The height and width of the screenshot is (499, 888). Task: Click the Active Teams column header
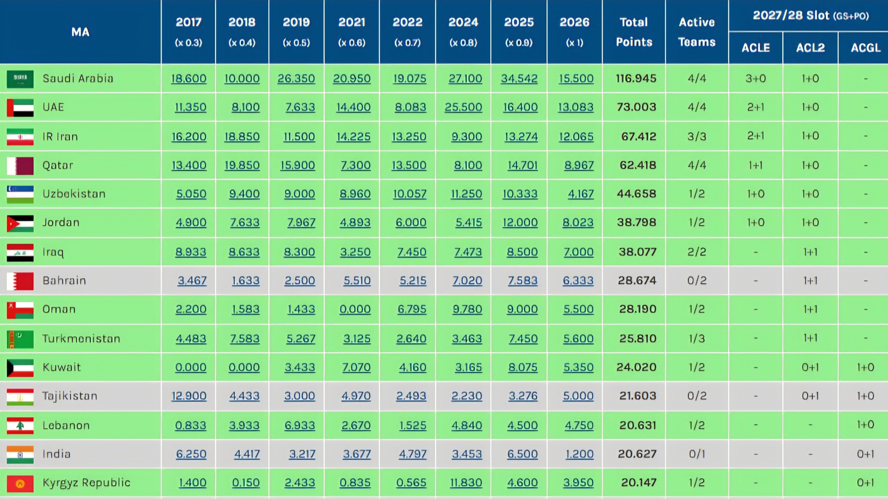tap(696, 32)
